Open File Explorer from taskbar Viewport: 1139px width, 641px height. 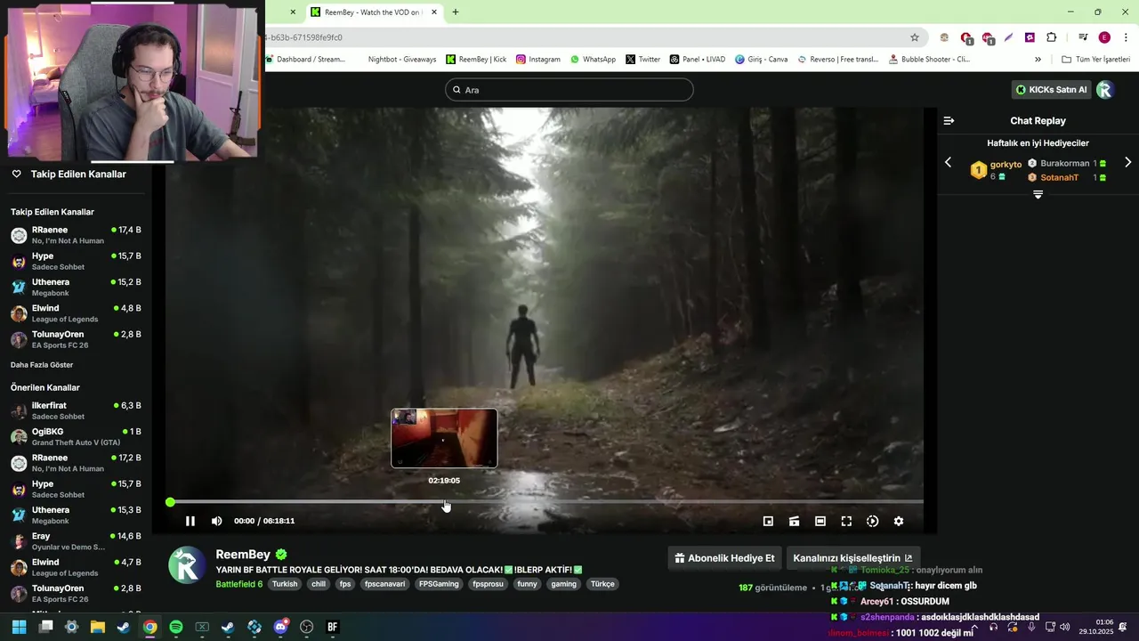[x=98, y=627]
